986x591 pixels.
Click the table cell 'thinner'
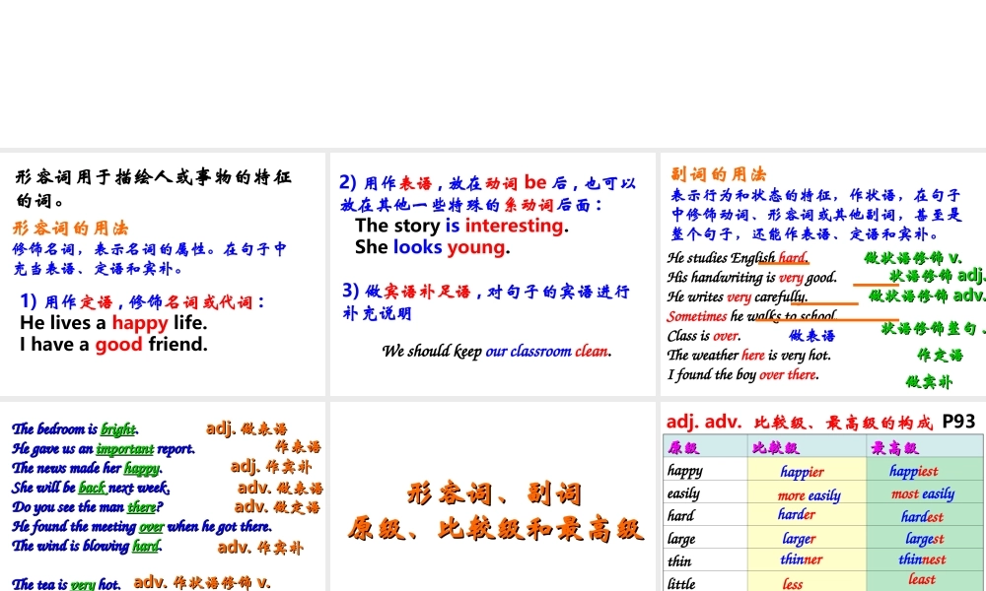[801, 559]
